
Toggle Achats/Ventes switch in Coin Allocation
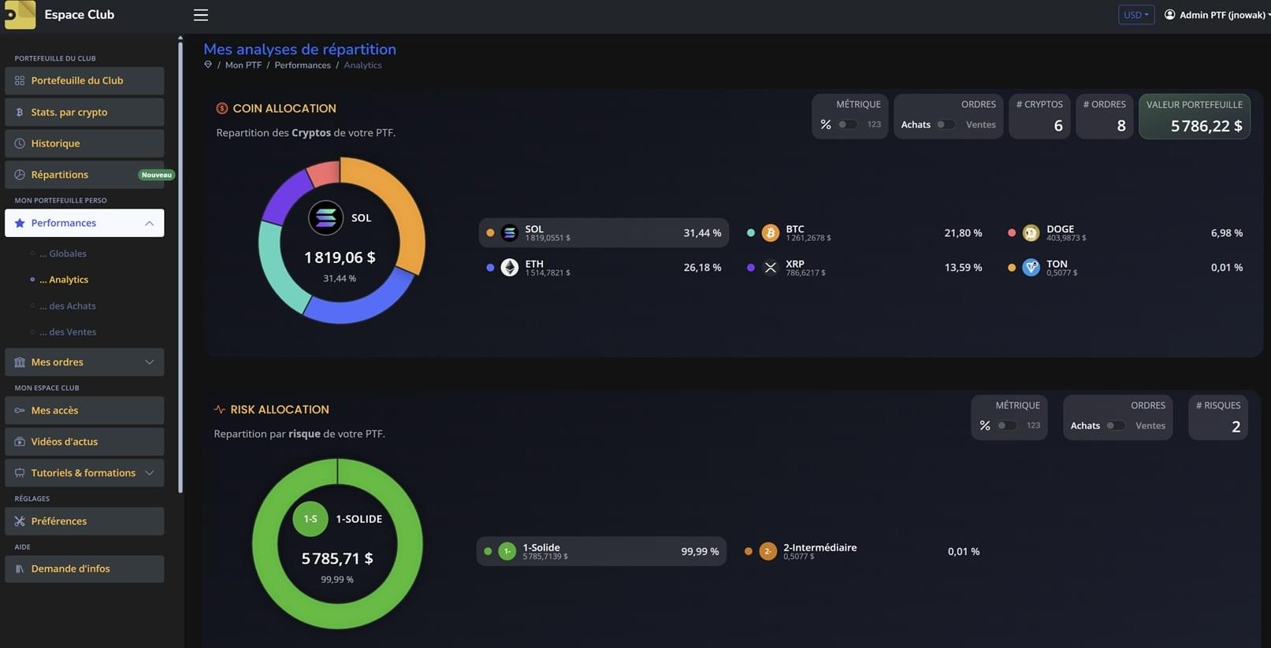point(946,124)
